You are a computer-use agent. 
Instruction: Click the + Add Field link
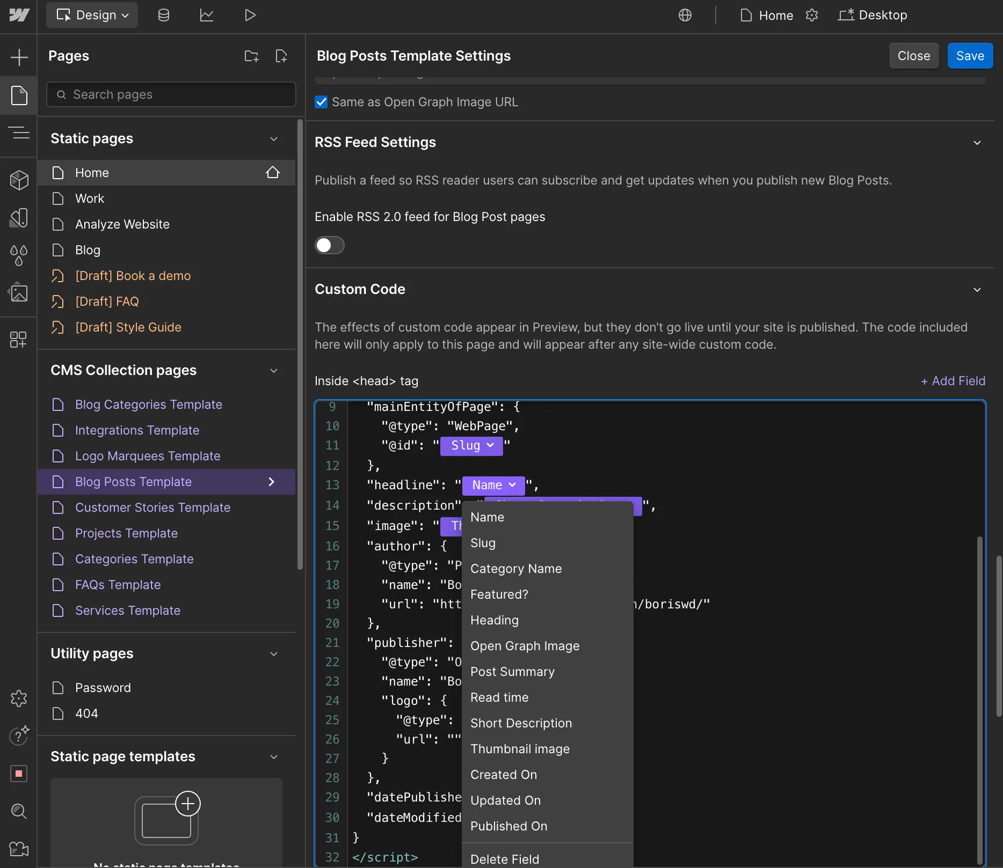coord(953,381)
